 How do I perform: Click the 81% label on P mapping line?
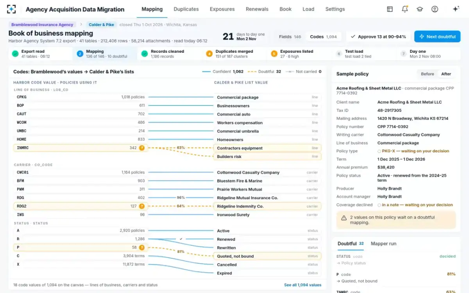pyautogui.click(x=181, y=252)
